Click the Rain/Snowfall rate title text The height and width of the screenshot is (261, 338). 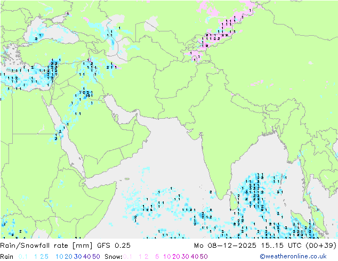(46, 246)
